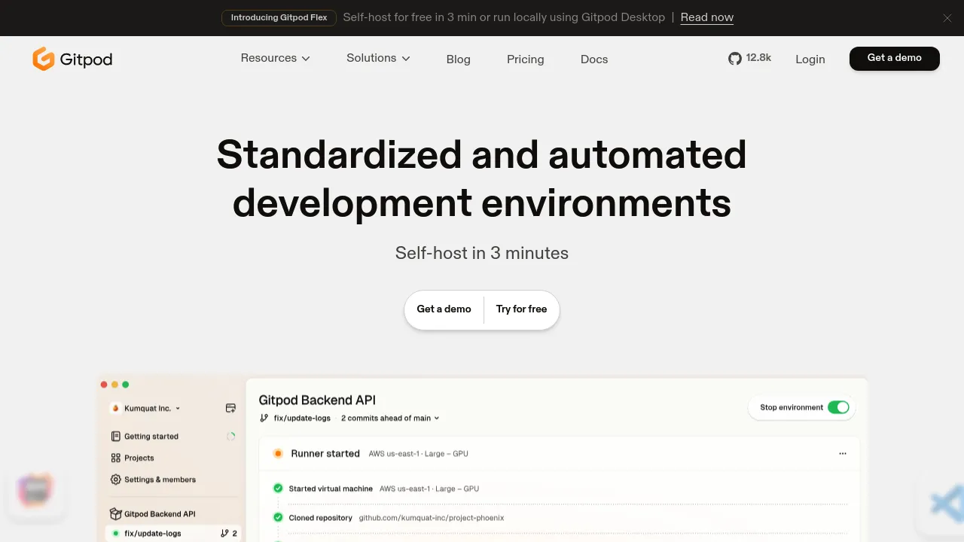Viewport: 964px width, 542px height.
Task: Click the red window dot in mockup
Action: tap(104, 385)
